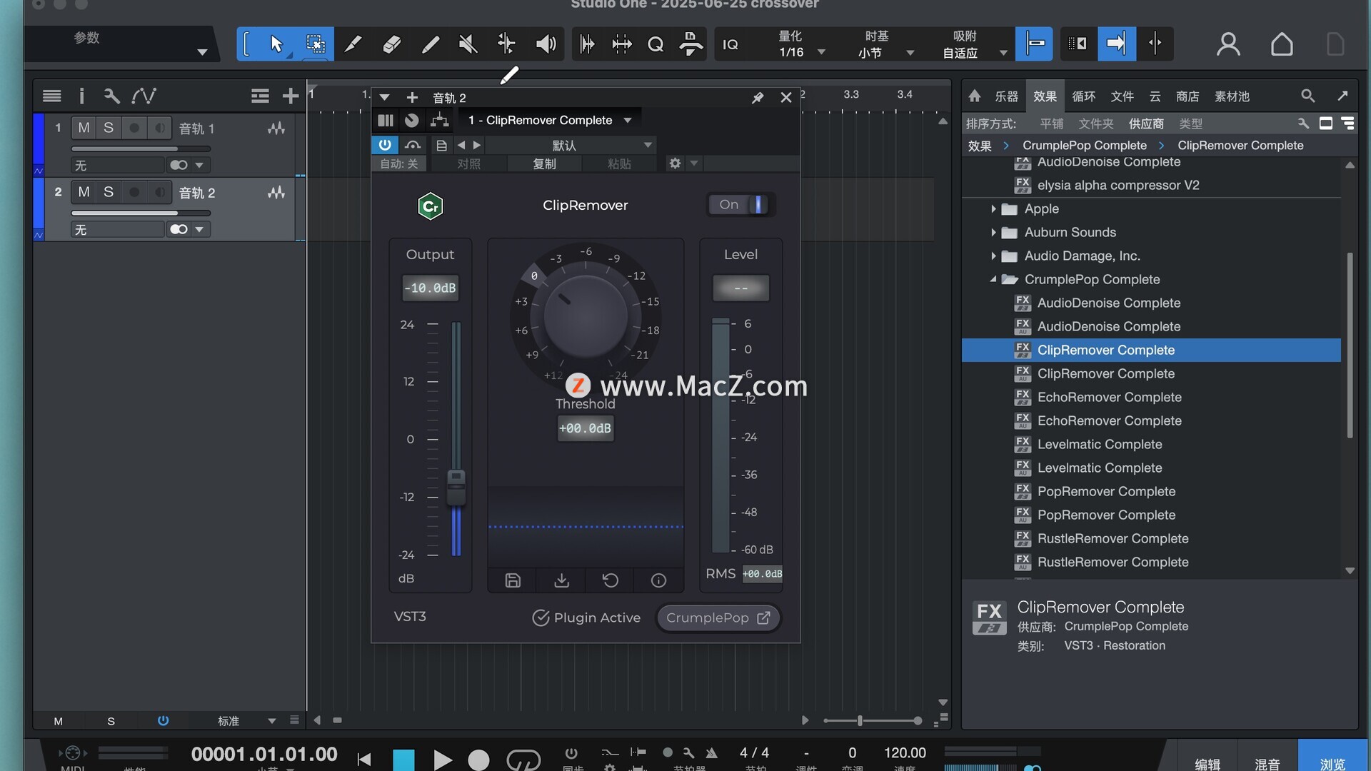
Task: Sort browser by 供应商
Action: (x=1145, y=124)
